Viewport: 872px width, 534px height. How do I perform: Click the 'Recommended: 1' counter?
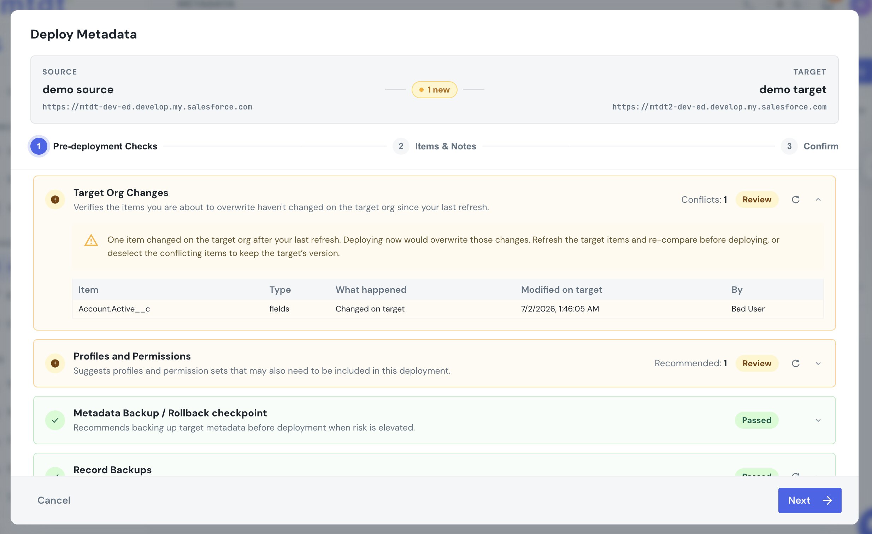coord(691,363)
